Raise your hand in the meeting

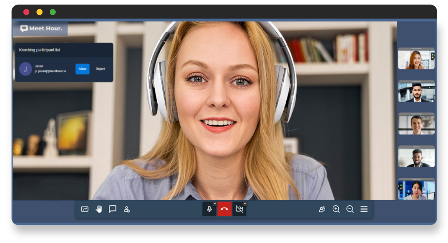[x=99, y=209]
